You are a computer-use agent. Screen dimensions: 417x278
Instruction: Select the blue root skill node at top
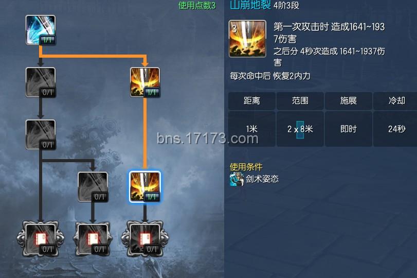[41, 30]
